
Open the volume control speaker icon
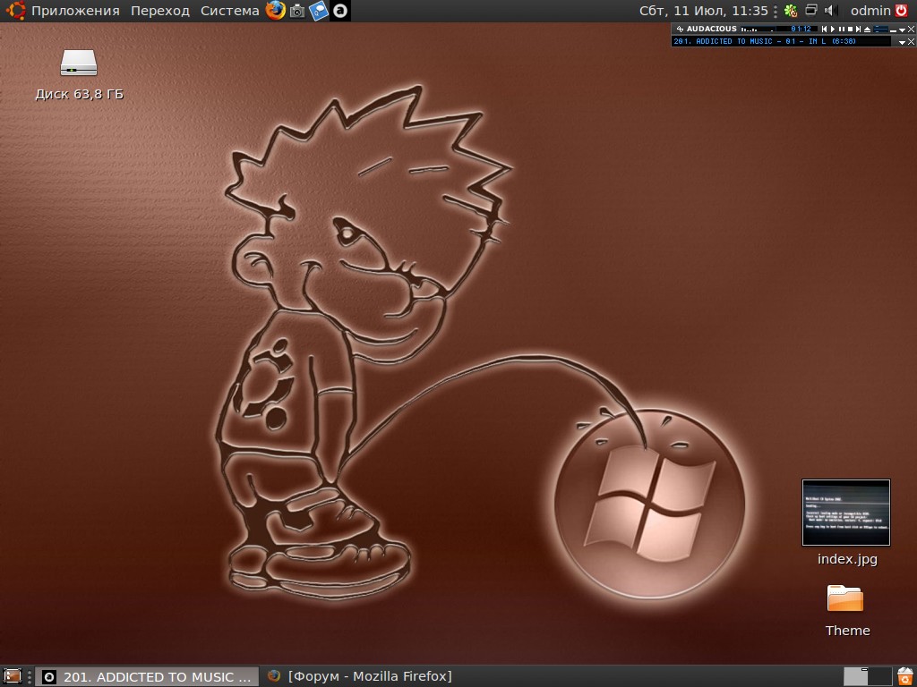tap(831, 11)
